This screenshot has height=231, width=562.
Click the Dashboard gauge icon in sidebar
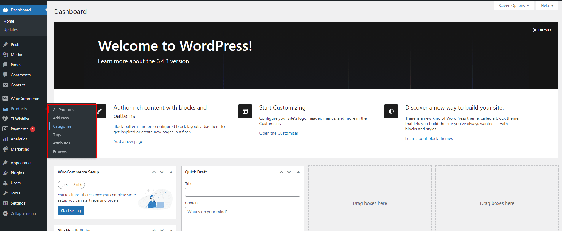[x=5, y=10]
